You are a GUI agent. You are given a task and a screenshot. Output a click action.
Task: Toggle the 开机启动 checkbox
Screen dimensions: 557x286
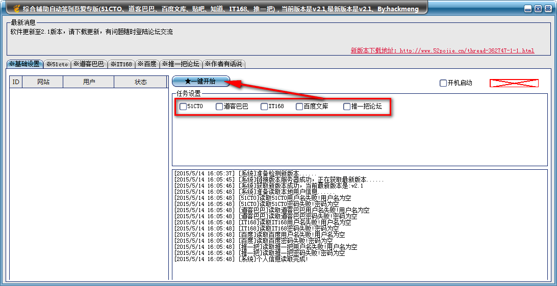pos(443,83)
